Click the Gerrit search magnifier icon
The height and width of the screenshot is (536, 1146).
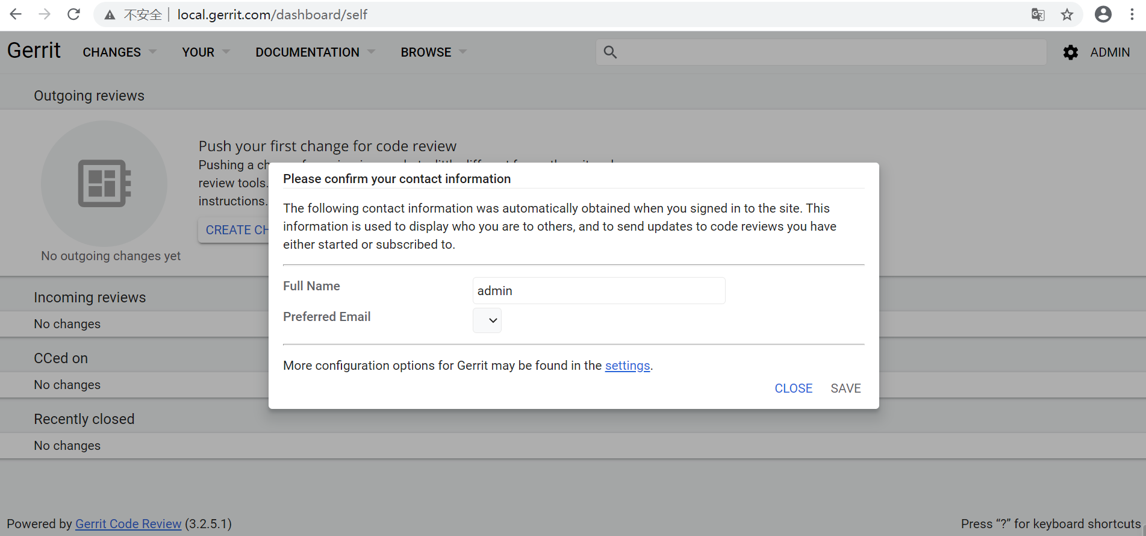click(610, 52)
